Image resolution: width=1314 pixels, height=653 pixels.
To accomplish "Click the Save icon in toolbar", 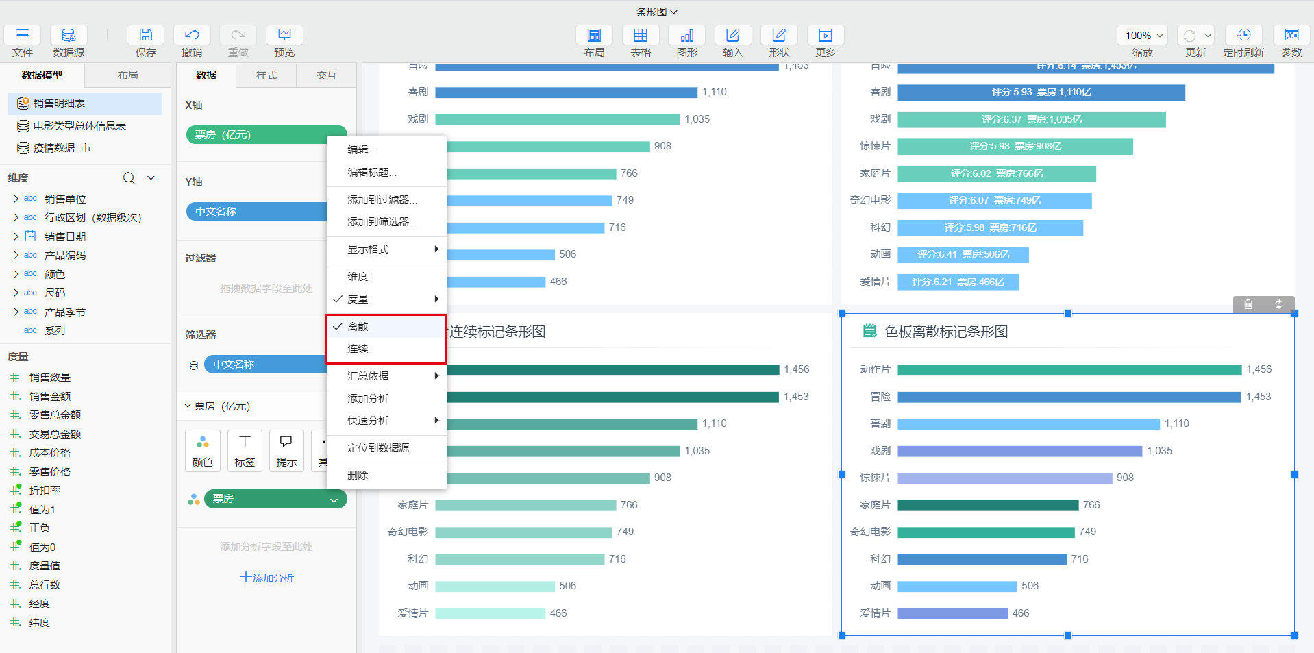I will pos(145,36).
